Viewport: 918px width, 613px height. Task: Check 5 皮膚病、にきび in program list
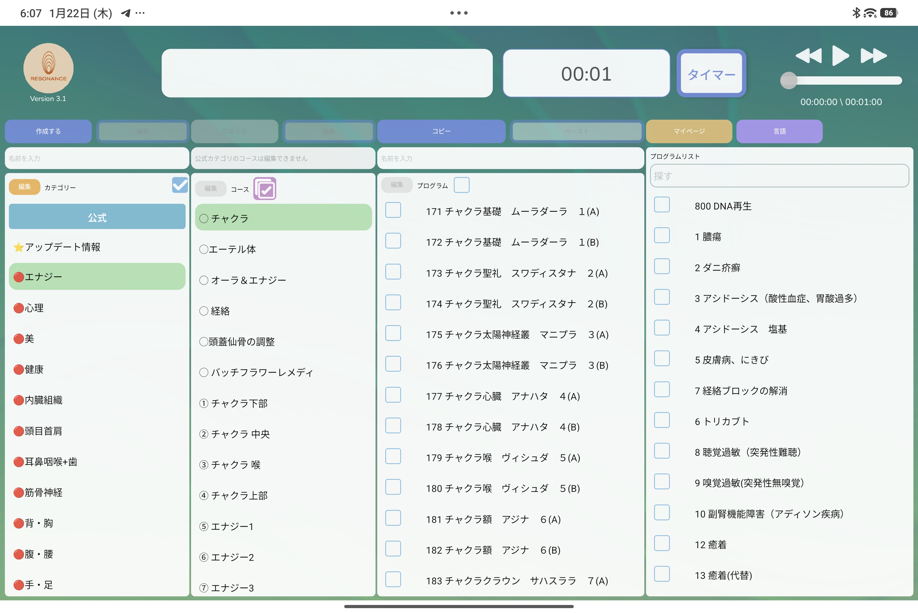pos(662,358)
